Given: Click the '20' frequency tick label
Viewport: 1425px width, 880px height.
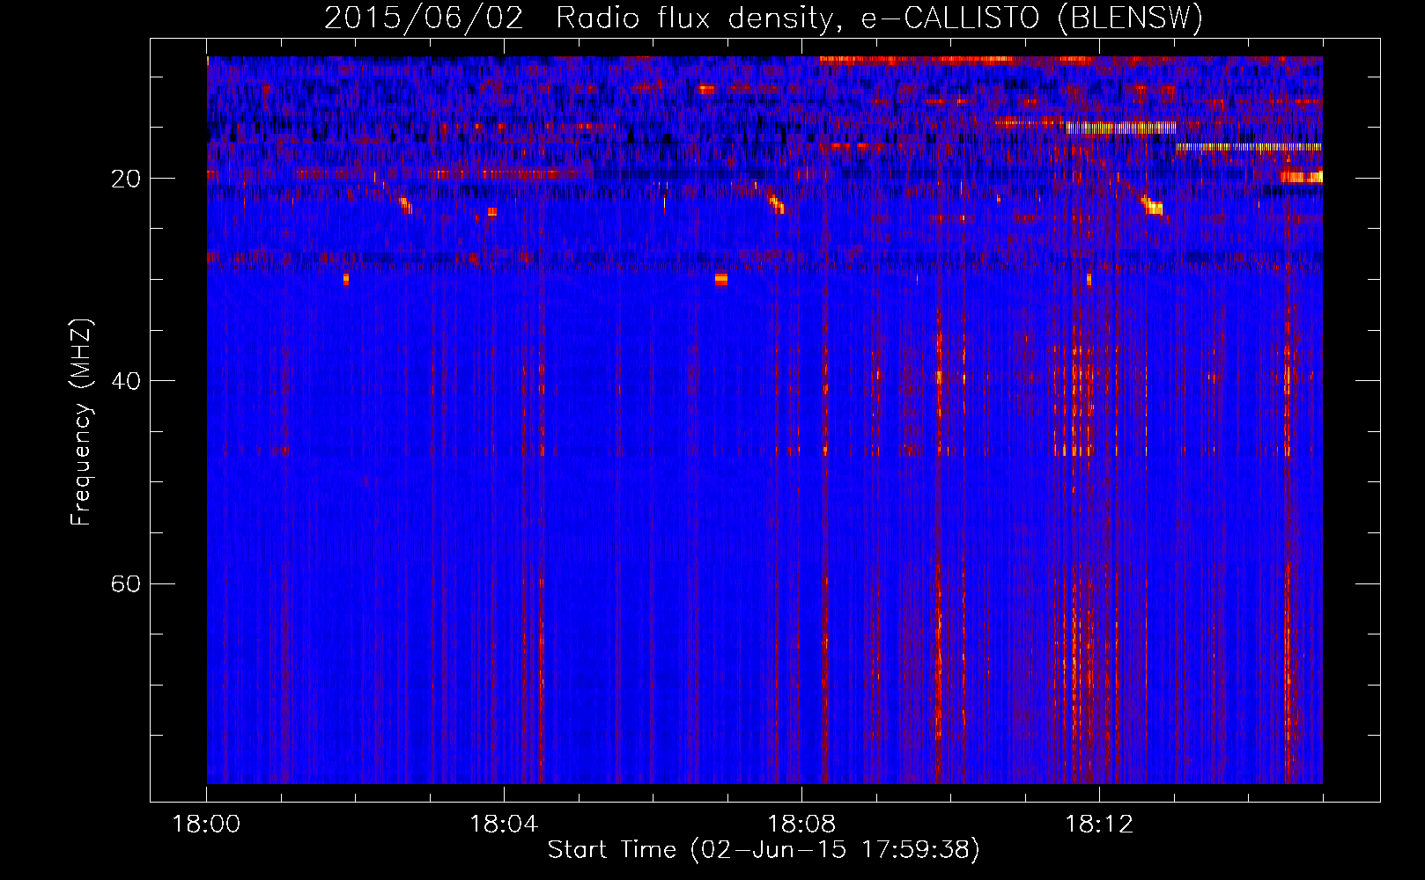Looking at the screenshot, I should tap(126, 179).
